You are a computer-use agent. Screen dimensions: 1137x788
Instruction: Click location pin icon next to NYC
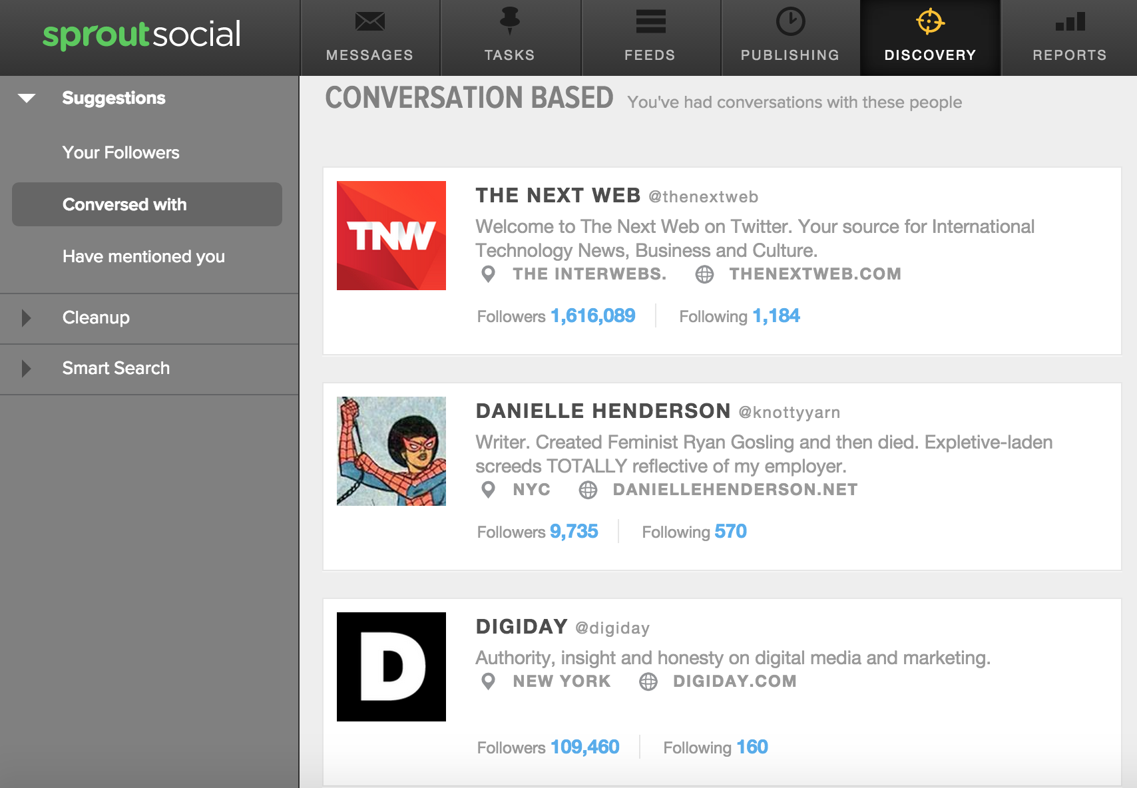pos(488,490)
